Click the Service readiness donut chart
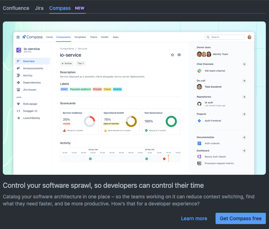 (90, 122)
